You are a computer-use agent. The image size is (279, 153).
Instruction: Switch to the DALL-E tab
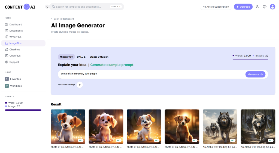[x=81, y=57]
